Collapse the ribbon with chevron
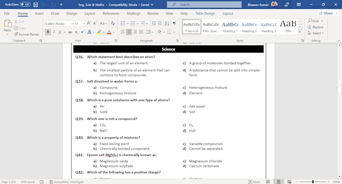Image resolution: width=342 pixels, height=184 pixels. [x=338, y=41]
